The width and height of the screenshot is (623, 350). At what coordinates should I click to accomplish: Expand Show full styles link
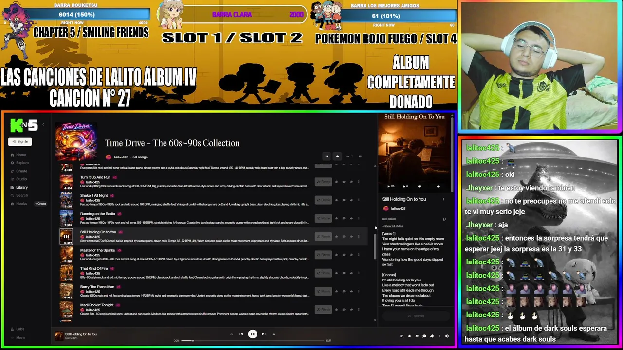[x=393, y=226]
